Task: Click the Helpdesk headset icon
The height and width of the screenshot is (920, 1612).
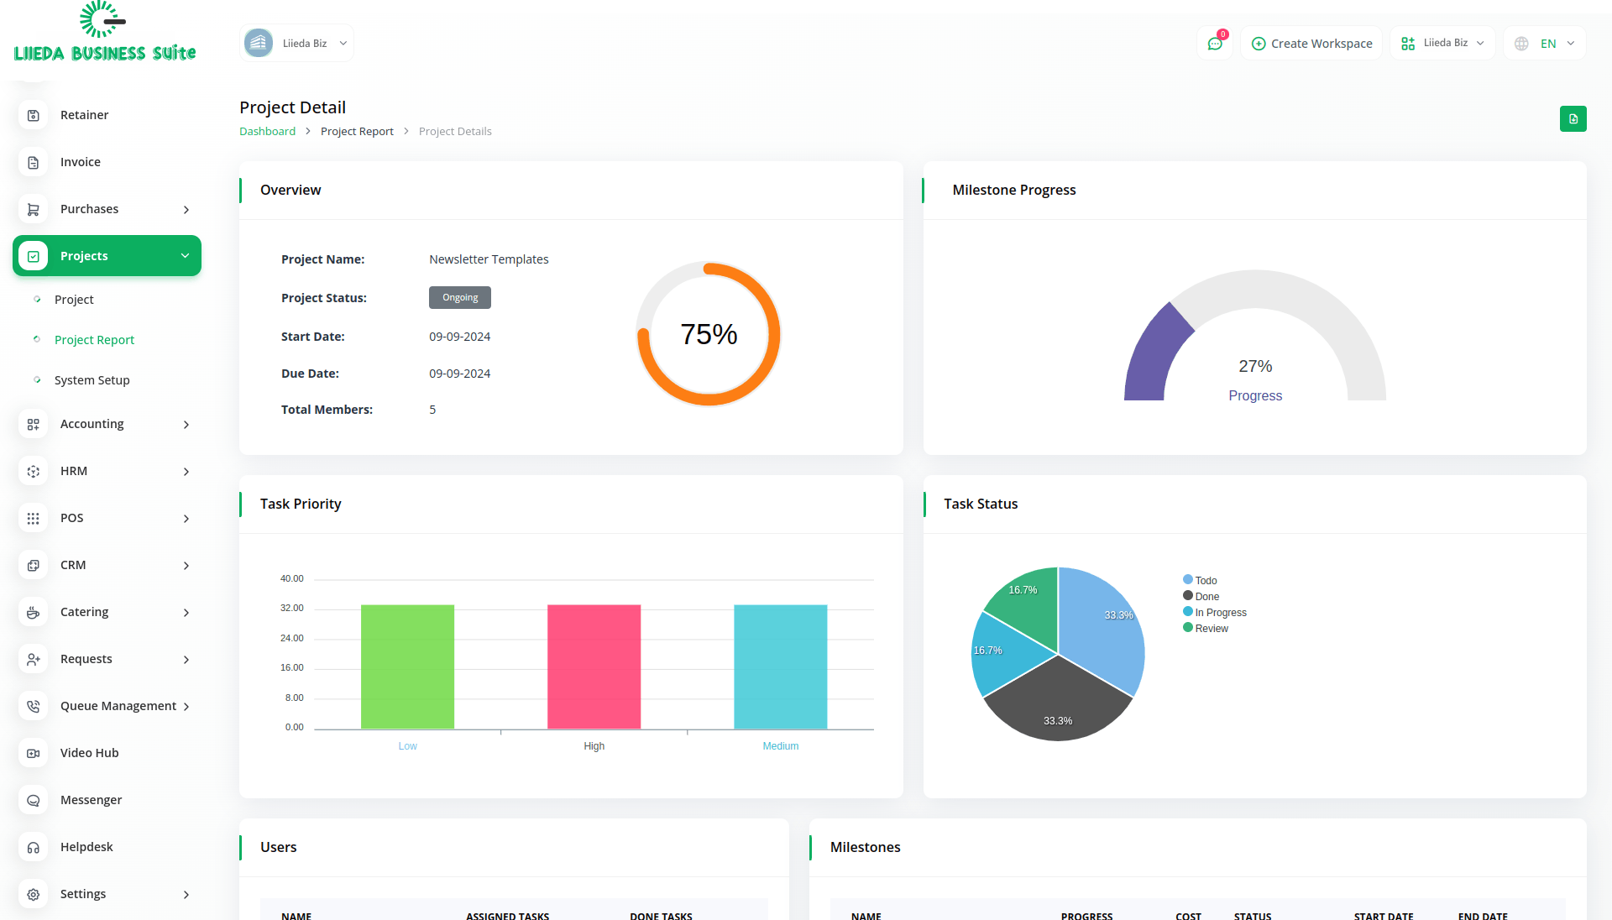Action: (x=34, y=847)
